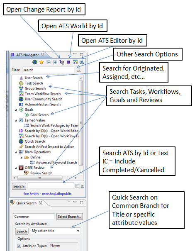Screen dimensions: 195x251
Task: Collapse the Goals tree node
Action: (16, 110)
